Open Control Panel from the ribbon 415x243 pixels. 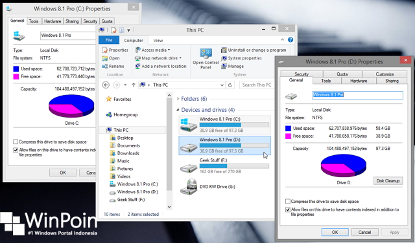tap(206, 59)
